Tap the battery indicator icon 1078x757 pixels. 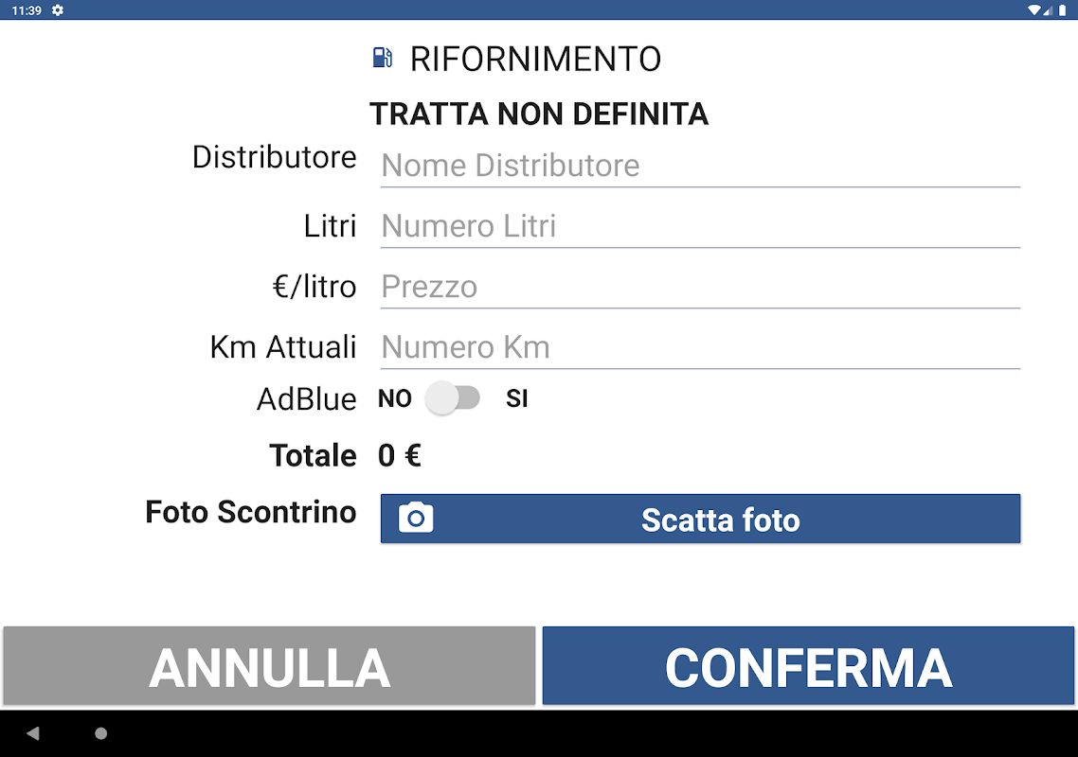[x=1063, y=9]
